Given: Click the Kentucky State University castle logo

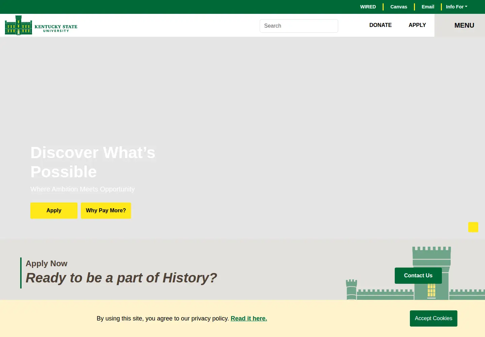Looking at the screenshot, I should tap(41, 25).
